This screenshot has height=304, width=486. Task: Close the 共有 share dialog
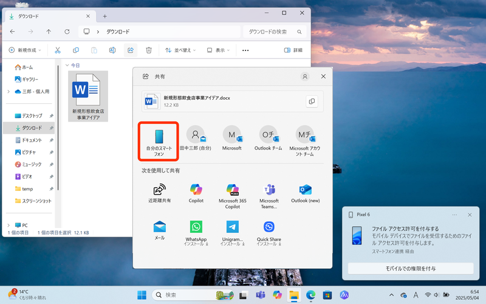tap(323, 77)
